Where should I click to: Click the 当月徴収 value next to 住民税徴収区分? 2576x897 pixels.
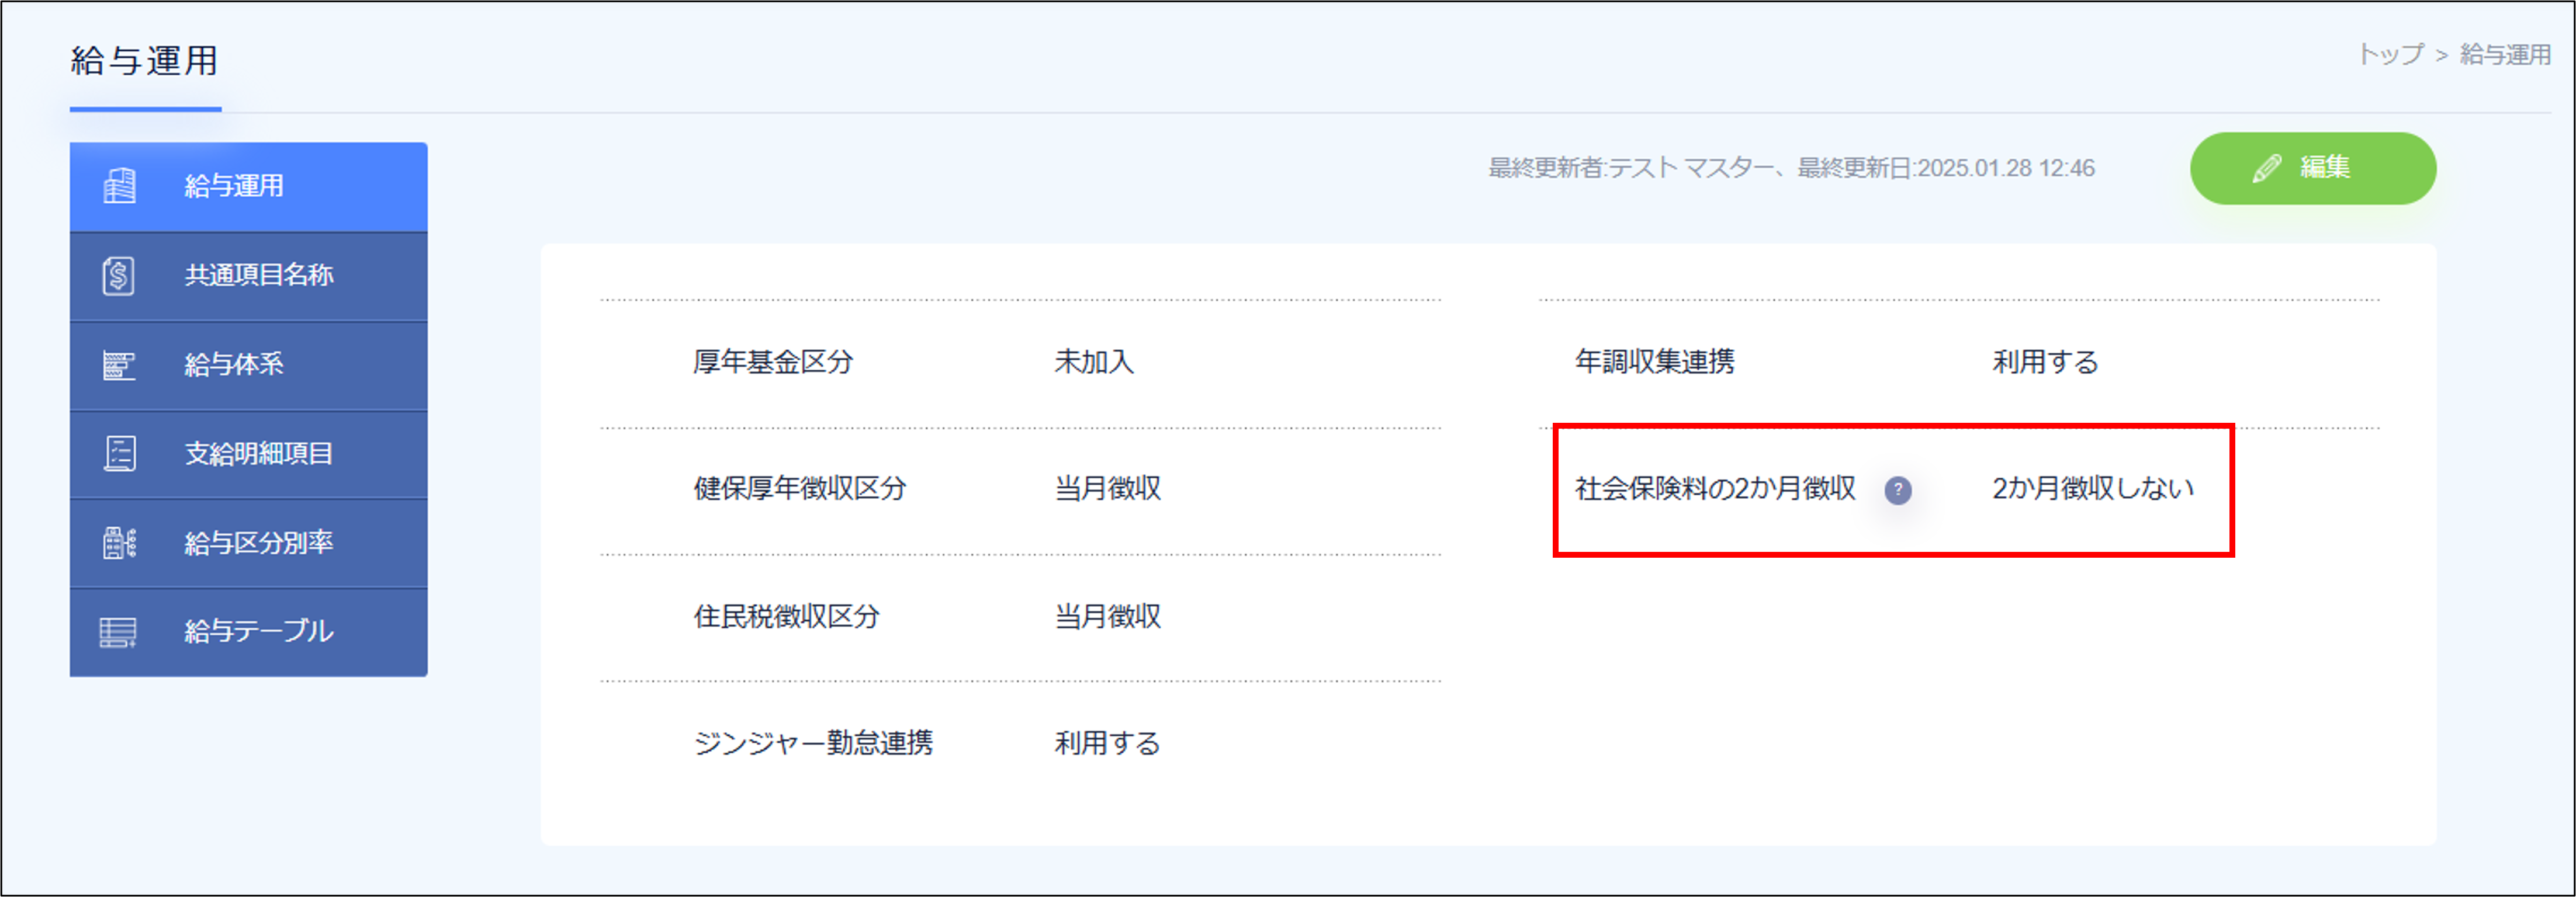(x=1107, y=616)
